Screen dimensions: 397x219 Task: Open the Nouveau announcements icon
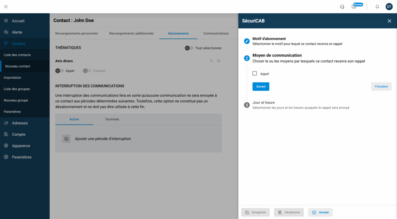[x=354, y=7]
